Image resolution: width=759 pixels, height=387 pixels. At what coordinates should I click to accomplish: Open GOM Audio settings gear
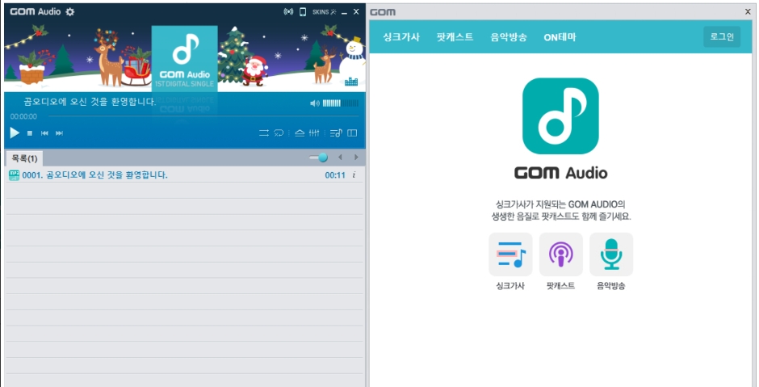point(70,11)
